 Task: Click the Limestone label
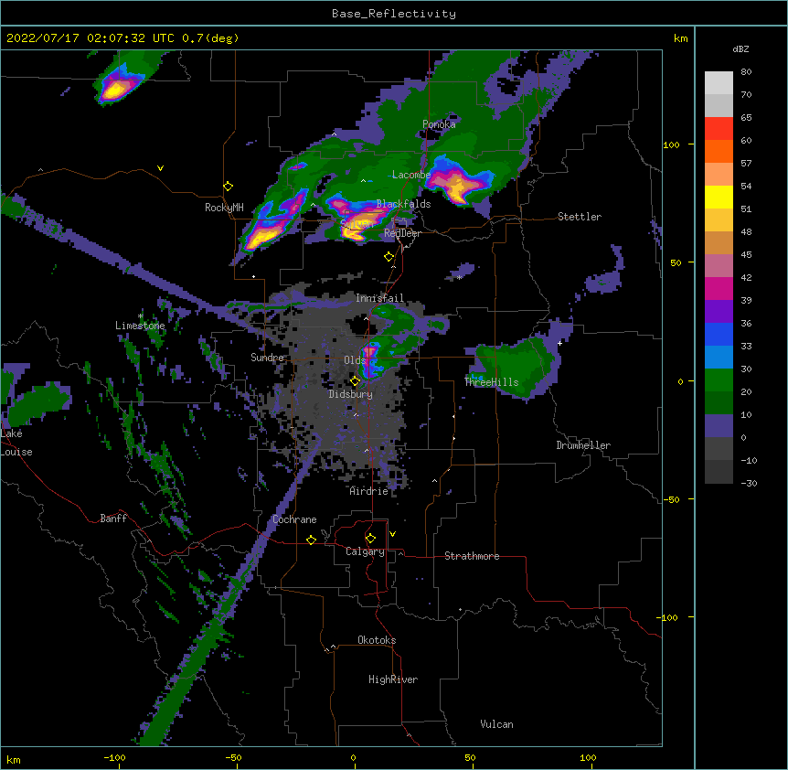coord(140,326)
